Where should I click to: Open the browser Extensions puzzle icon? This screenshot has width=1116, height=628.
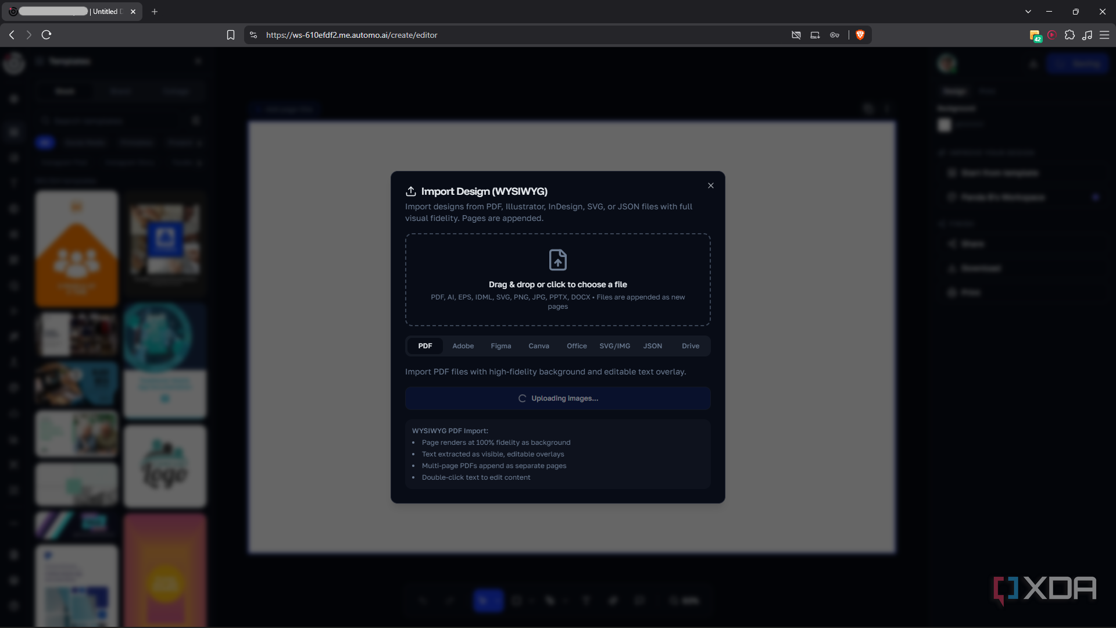(1069, 35)
